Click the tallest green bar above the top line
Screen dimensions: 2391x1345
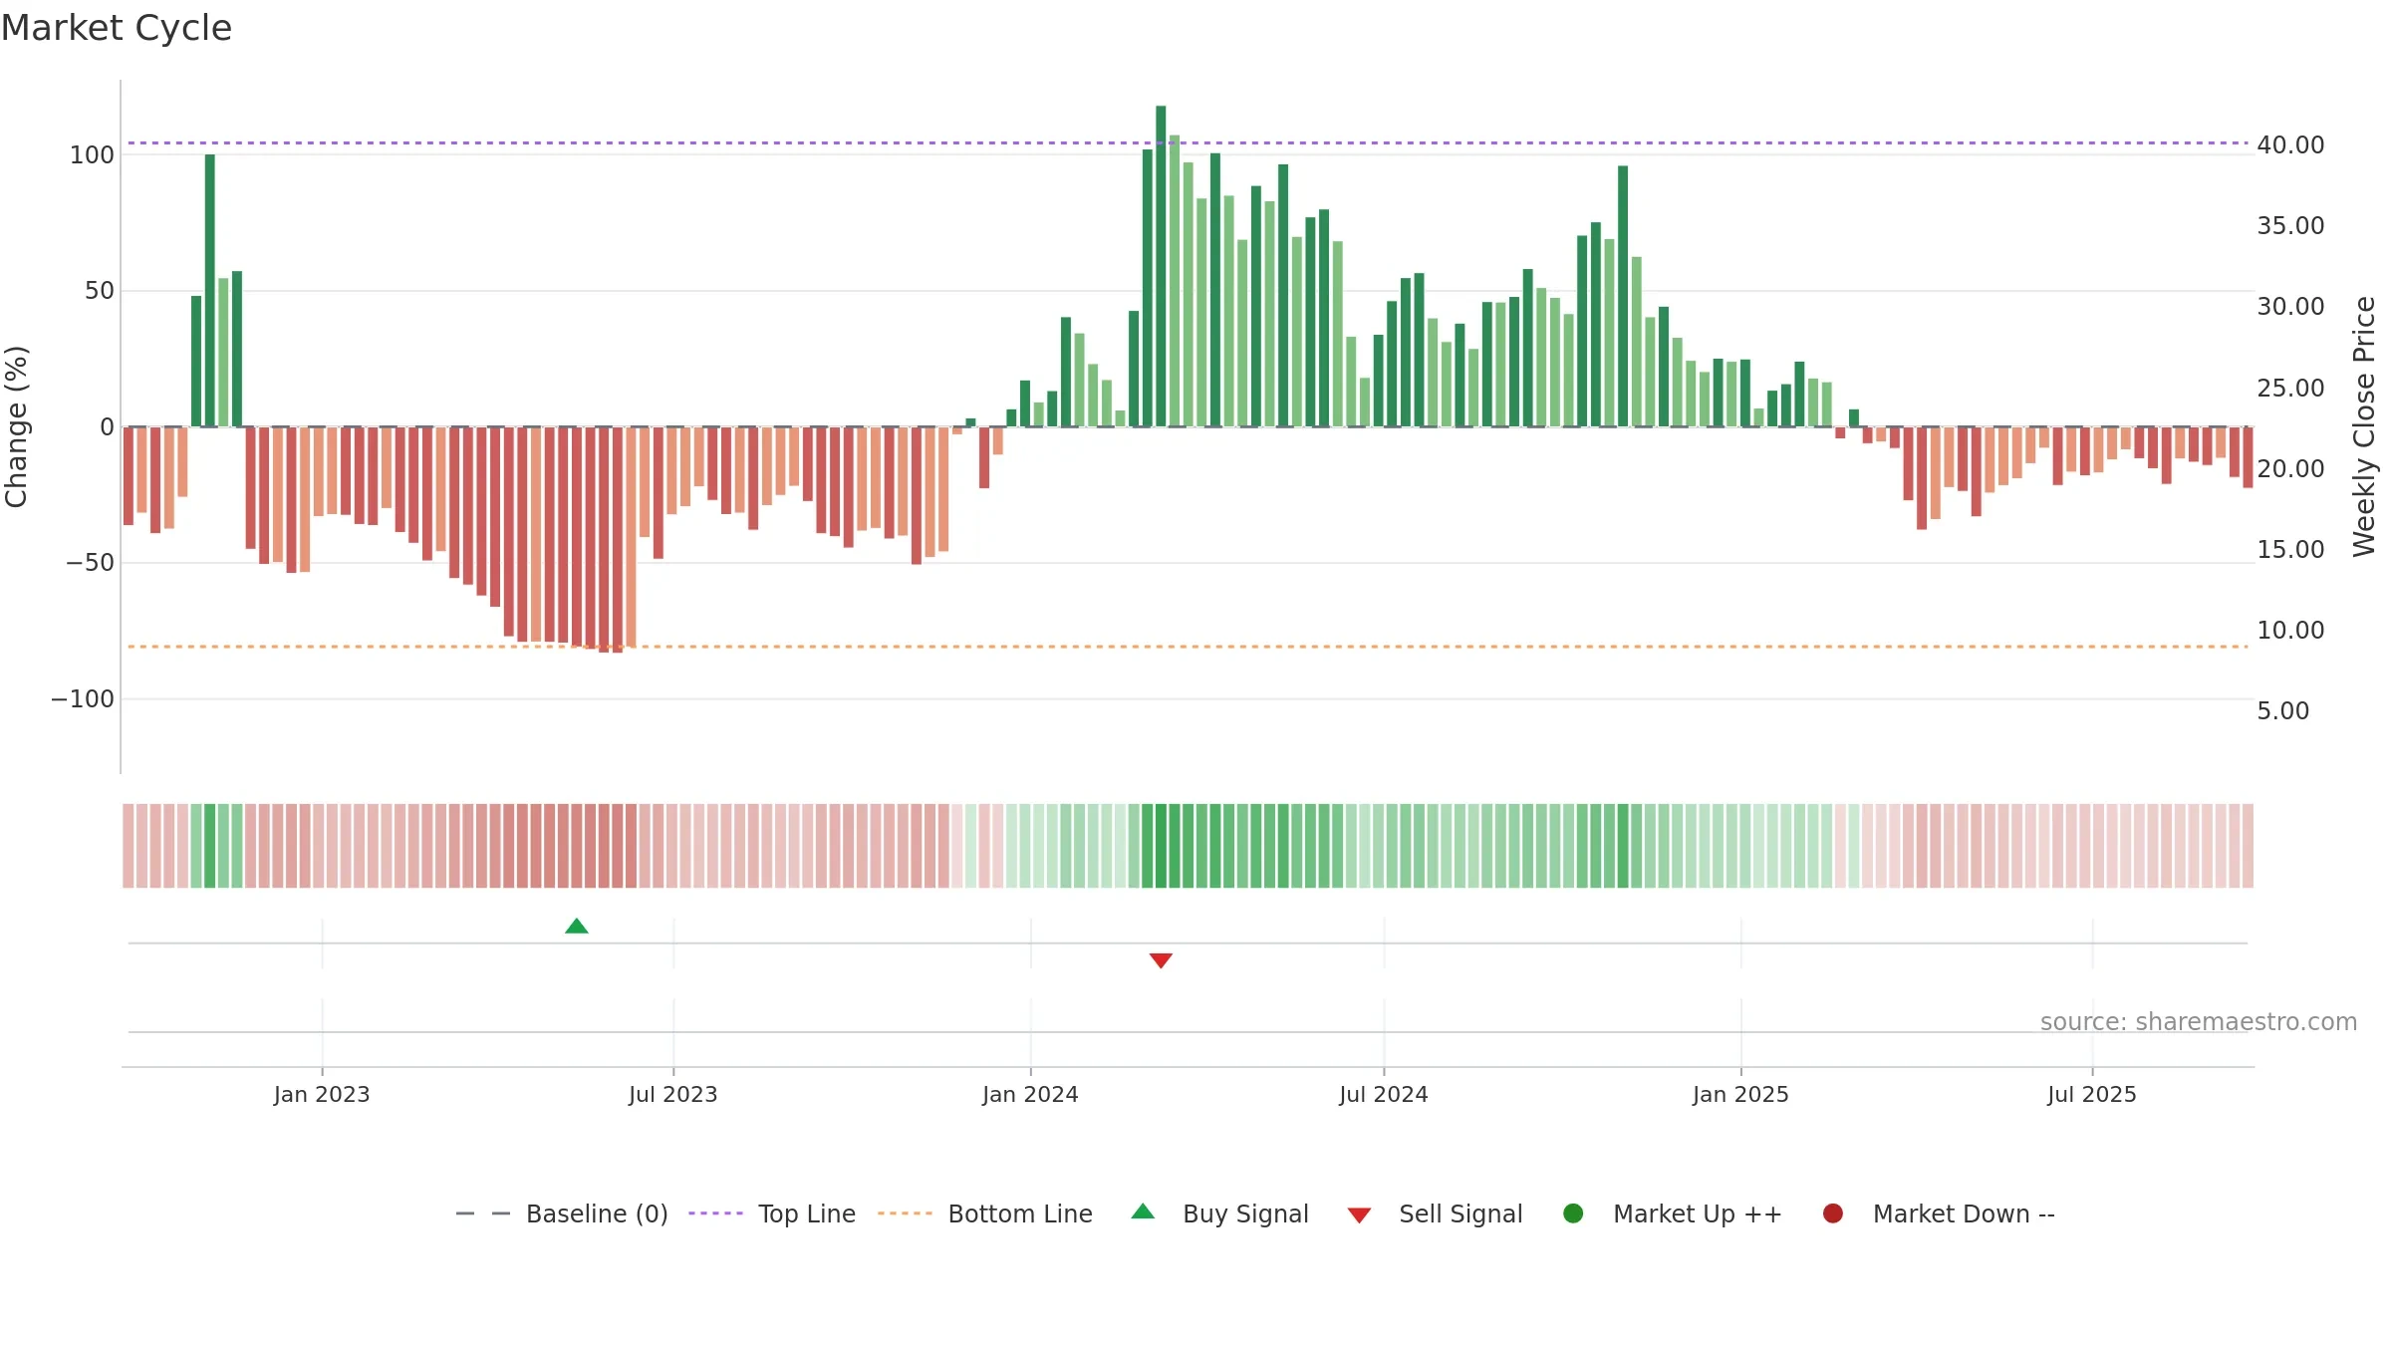tap(1161, 266)
